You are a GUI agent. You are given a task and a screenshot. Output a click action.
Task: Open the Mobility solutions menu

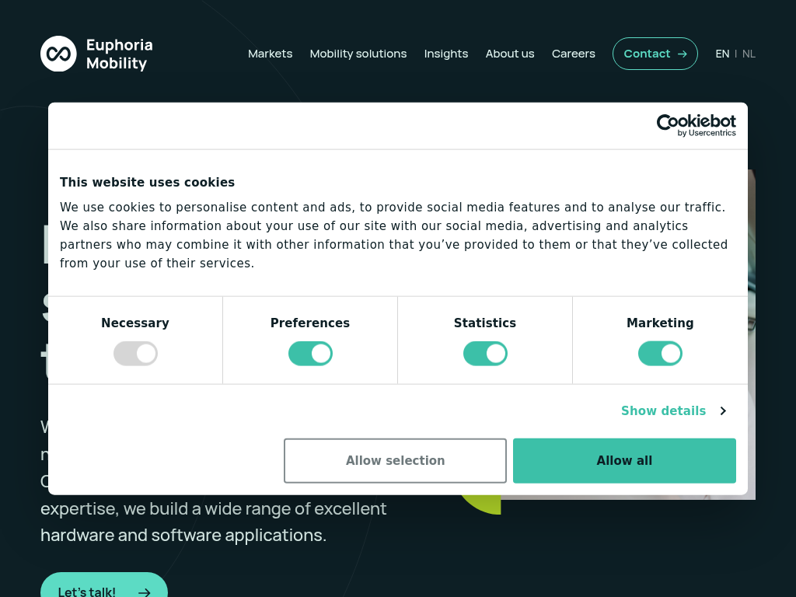(x=358, y=54)
